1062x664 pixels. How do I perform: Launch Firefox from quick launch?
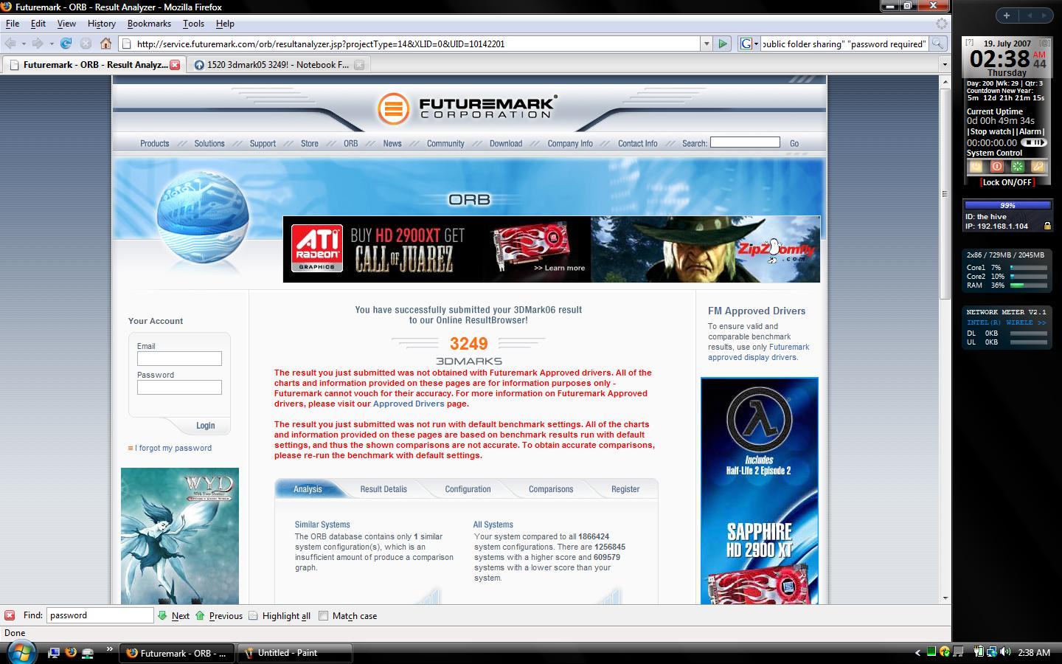[71, 652]
